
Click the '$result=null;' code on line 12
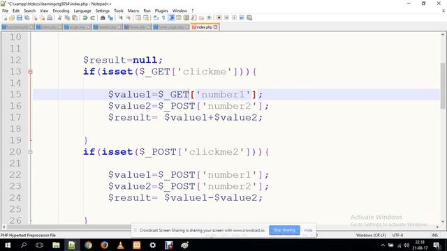[123, 60]
